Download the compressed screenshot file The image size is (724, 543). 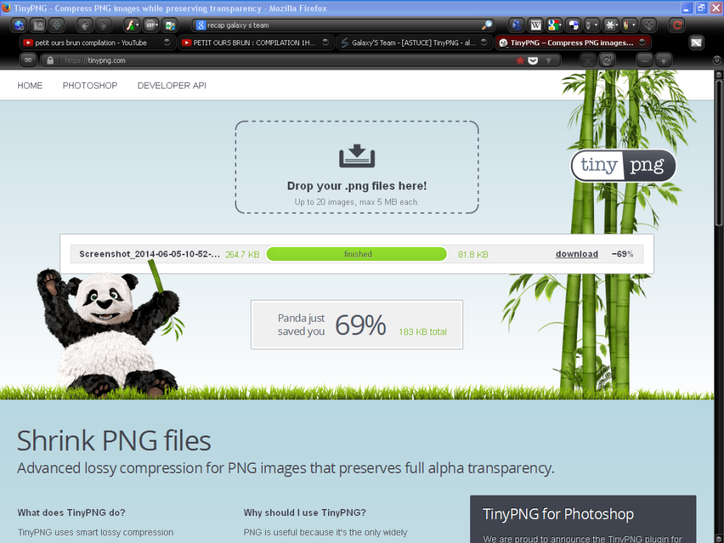pos(577,255)
